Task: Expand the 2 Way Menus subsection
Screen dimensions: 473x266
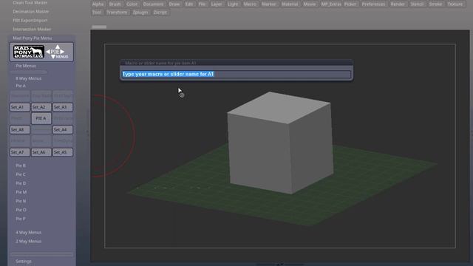Action: point(29,242)
